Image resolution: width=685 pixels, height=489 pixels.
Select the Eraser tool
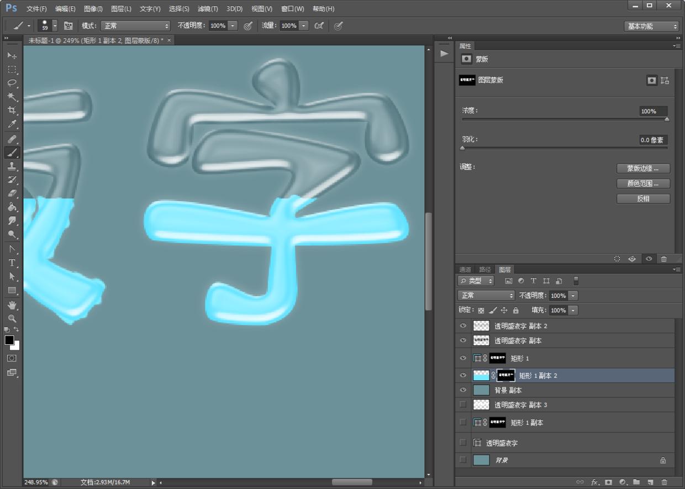pos(12,193)
